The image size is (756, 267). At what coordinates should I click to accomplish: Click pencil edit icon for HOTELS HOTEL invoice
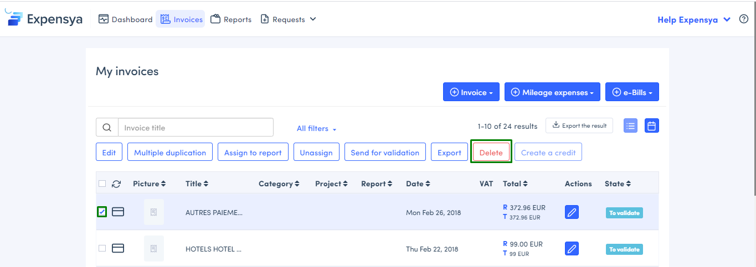(572, 249)
